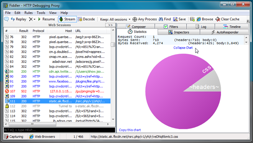
Task: Open the Tools menu
Action: click(41, 13)
